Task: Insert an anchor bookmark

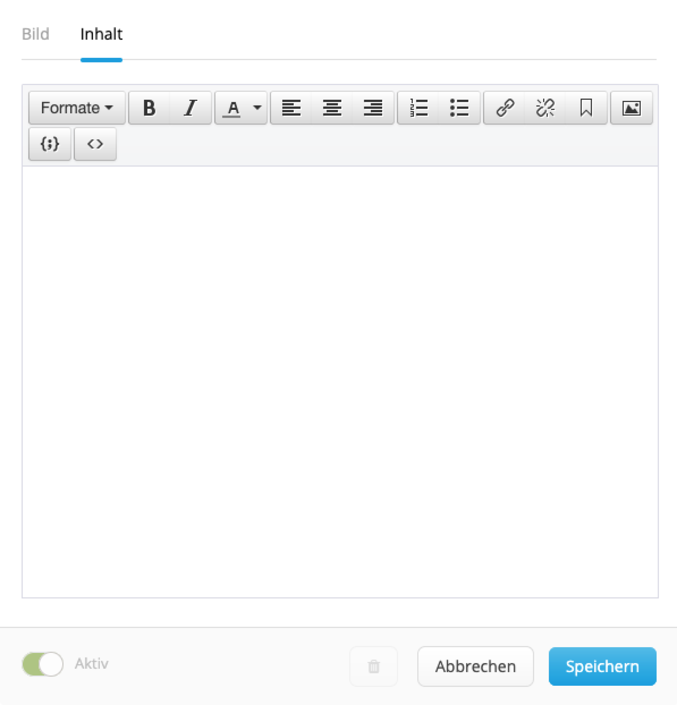Action: 586,108
